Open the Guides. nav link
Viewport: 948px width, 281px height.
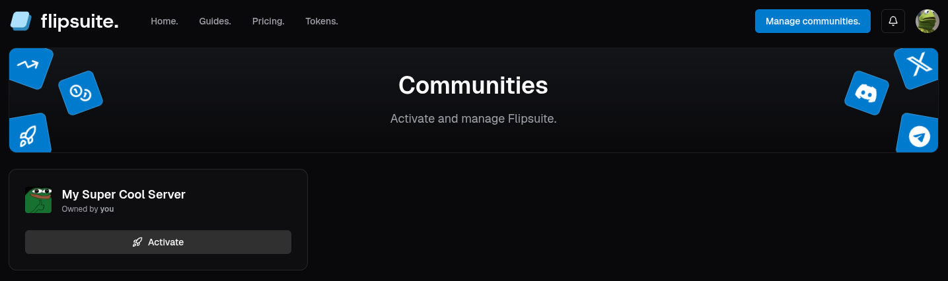215,21
